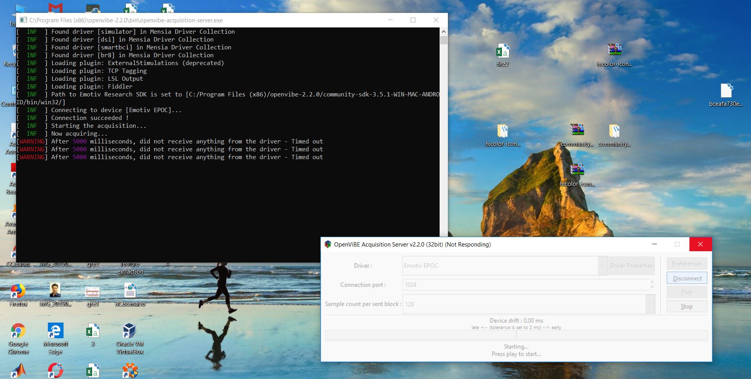Click the Preferences button in OpenViBE

687,264
